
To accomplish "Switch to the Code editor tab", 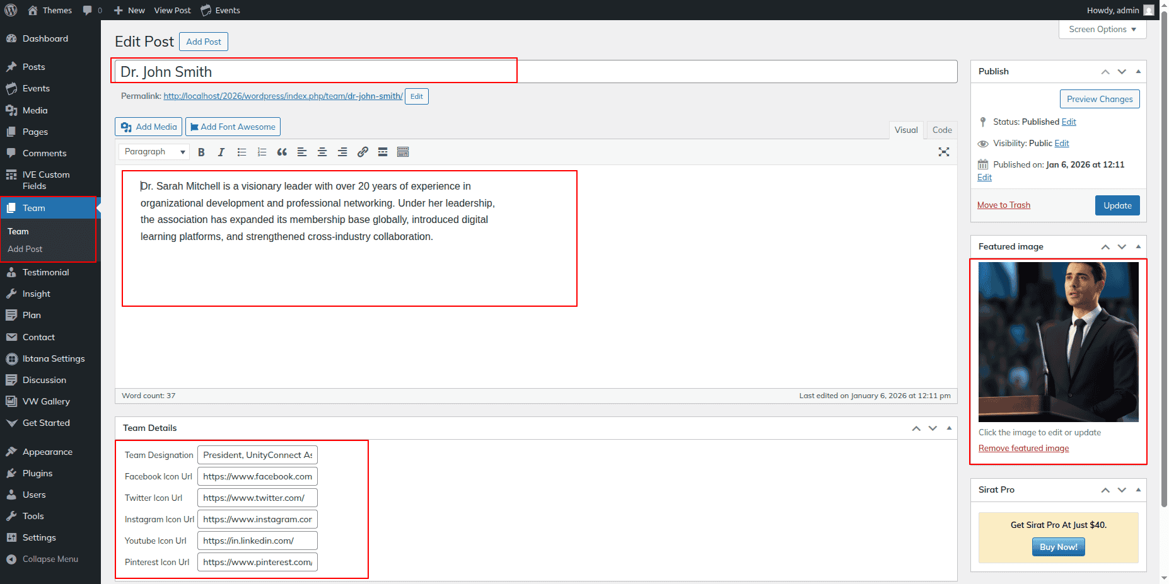I will point(941,130).
